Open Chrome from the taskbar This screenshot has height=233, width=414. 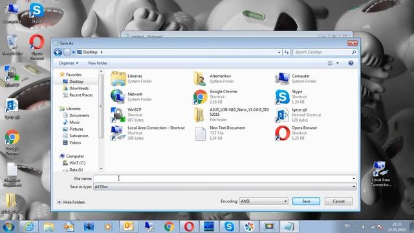pyautogui.click(x=169, y=227)
